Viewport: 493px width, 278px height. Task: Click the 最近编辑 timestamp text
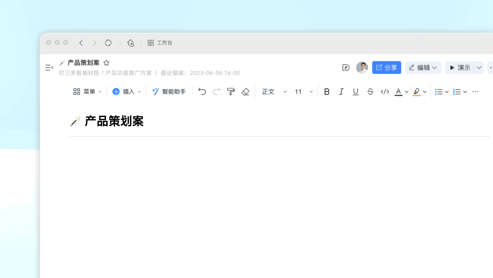(200, 73)
